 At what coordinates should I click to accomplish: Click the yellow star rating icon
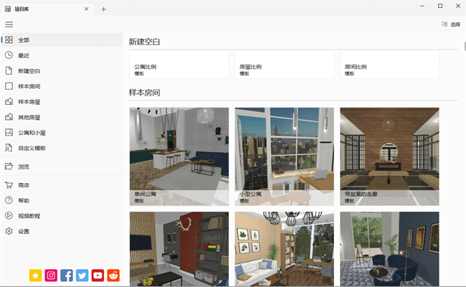pos(35,276)
